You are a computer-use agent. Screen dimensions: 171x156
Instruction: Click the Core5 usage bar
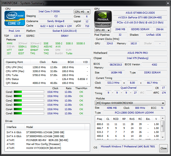click(29, 113)
